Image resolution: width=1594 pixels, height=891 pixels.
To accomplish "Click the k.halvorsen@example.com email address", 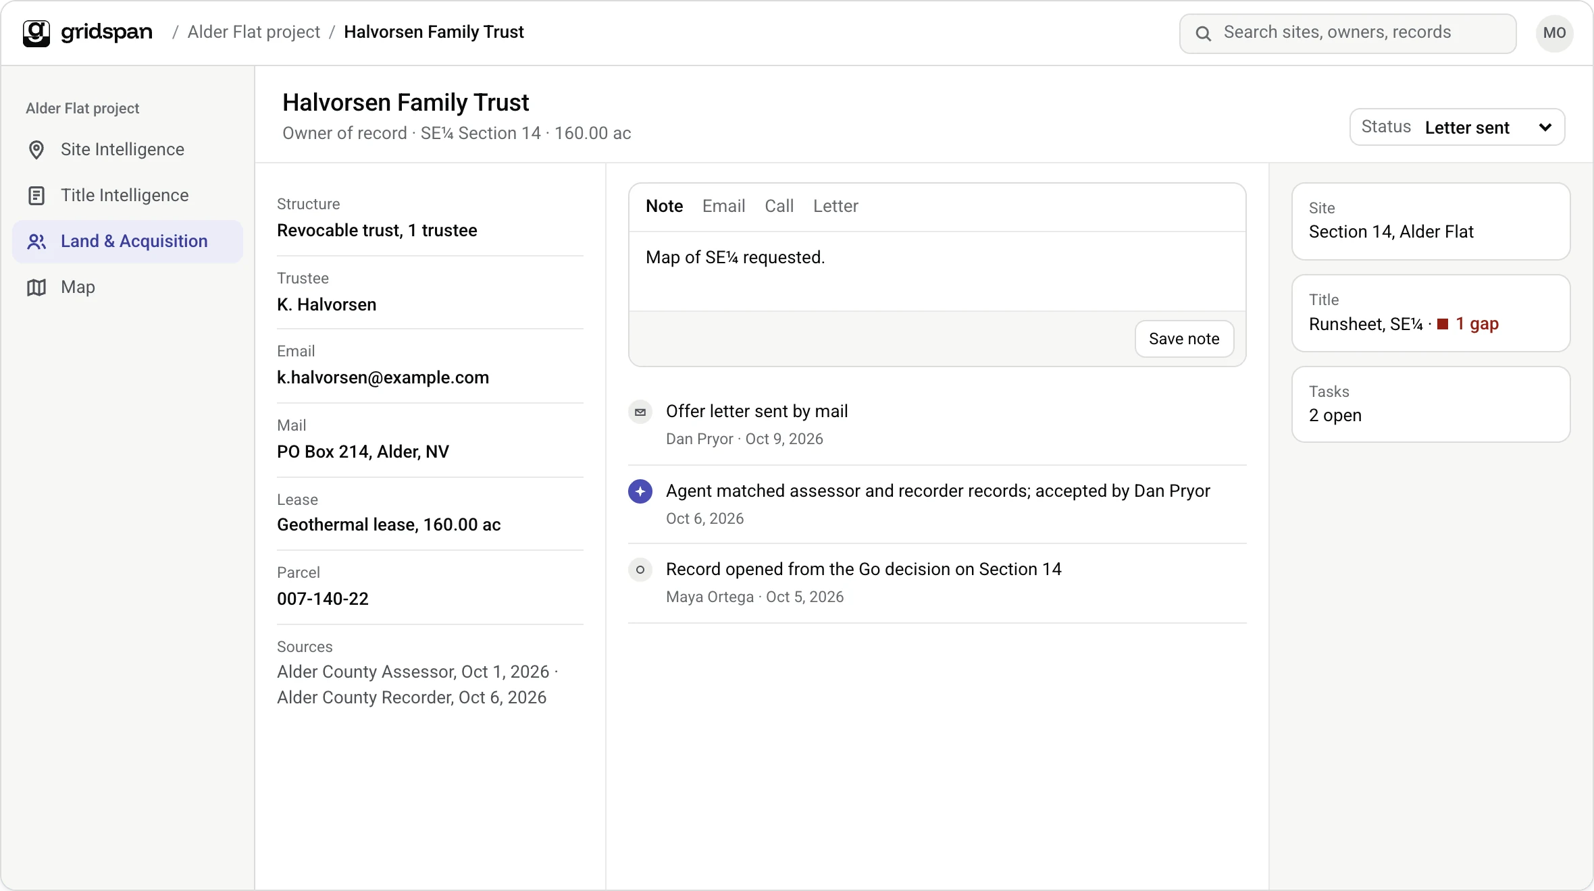I will [x=382, y=377].
